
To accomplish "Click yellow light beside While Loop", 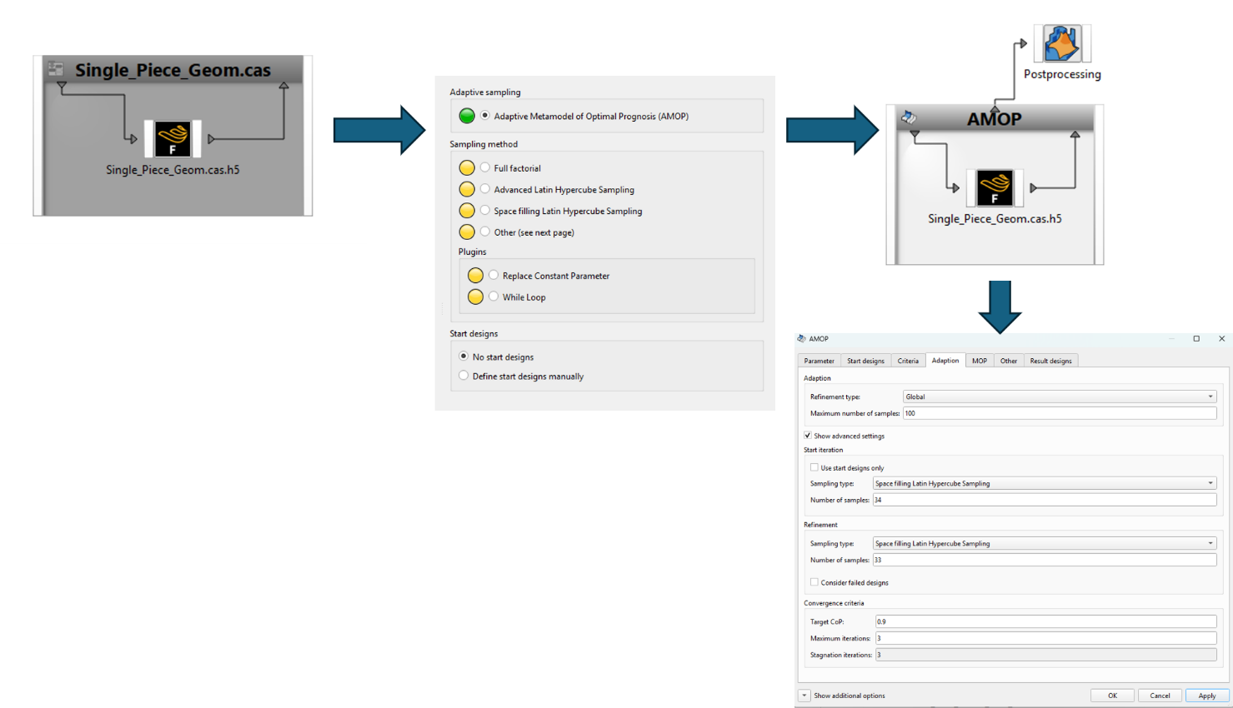I will pyautogui.click(x=475, y=297).
